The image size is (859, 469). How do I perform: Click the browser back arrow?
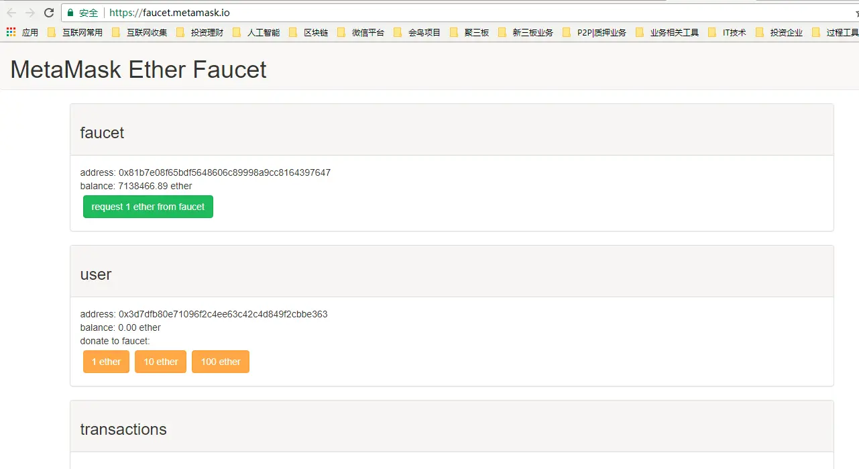click(x=11, y=13)
